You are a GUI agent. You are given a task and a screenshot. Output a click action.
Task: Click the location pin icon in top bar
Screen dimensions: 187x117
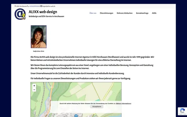(x=15, y=6)
